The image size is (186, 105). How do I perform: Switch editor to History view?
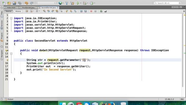(18, 11)
